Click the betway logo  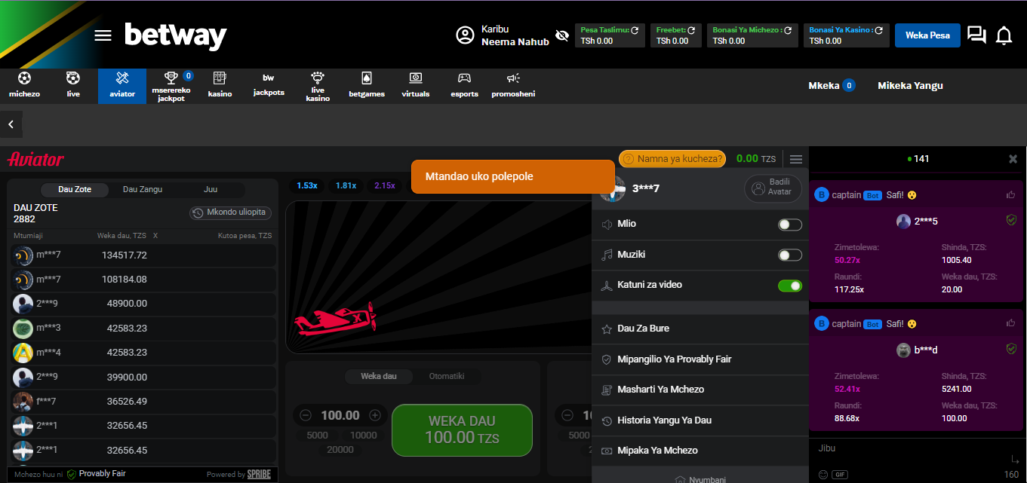pyautogui.click(x=175, y=35)
